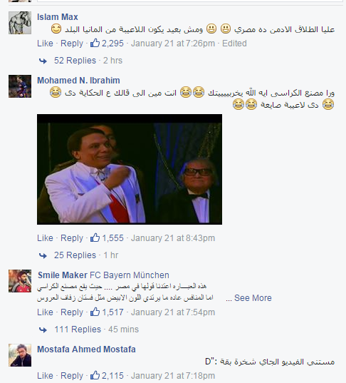This screenshot has width=346, height=383.
Task: Like Mohamed N. Ibrahim's comment
Action: 45,238
